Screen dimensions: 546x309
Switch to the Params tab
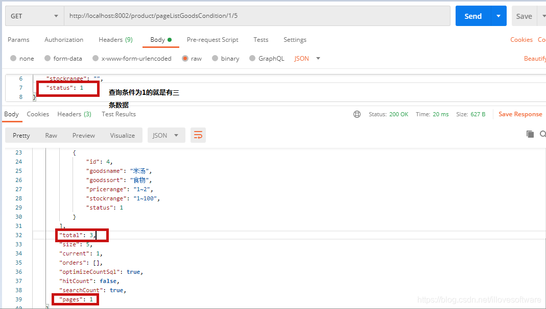coord(18,40)
